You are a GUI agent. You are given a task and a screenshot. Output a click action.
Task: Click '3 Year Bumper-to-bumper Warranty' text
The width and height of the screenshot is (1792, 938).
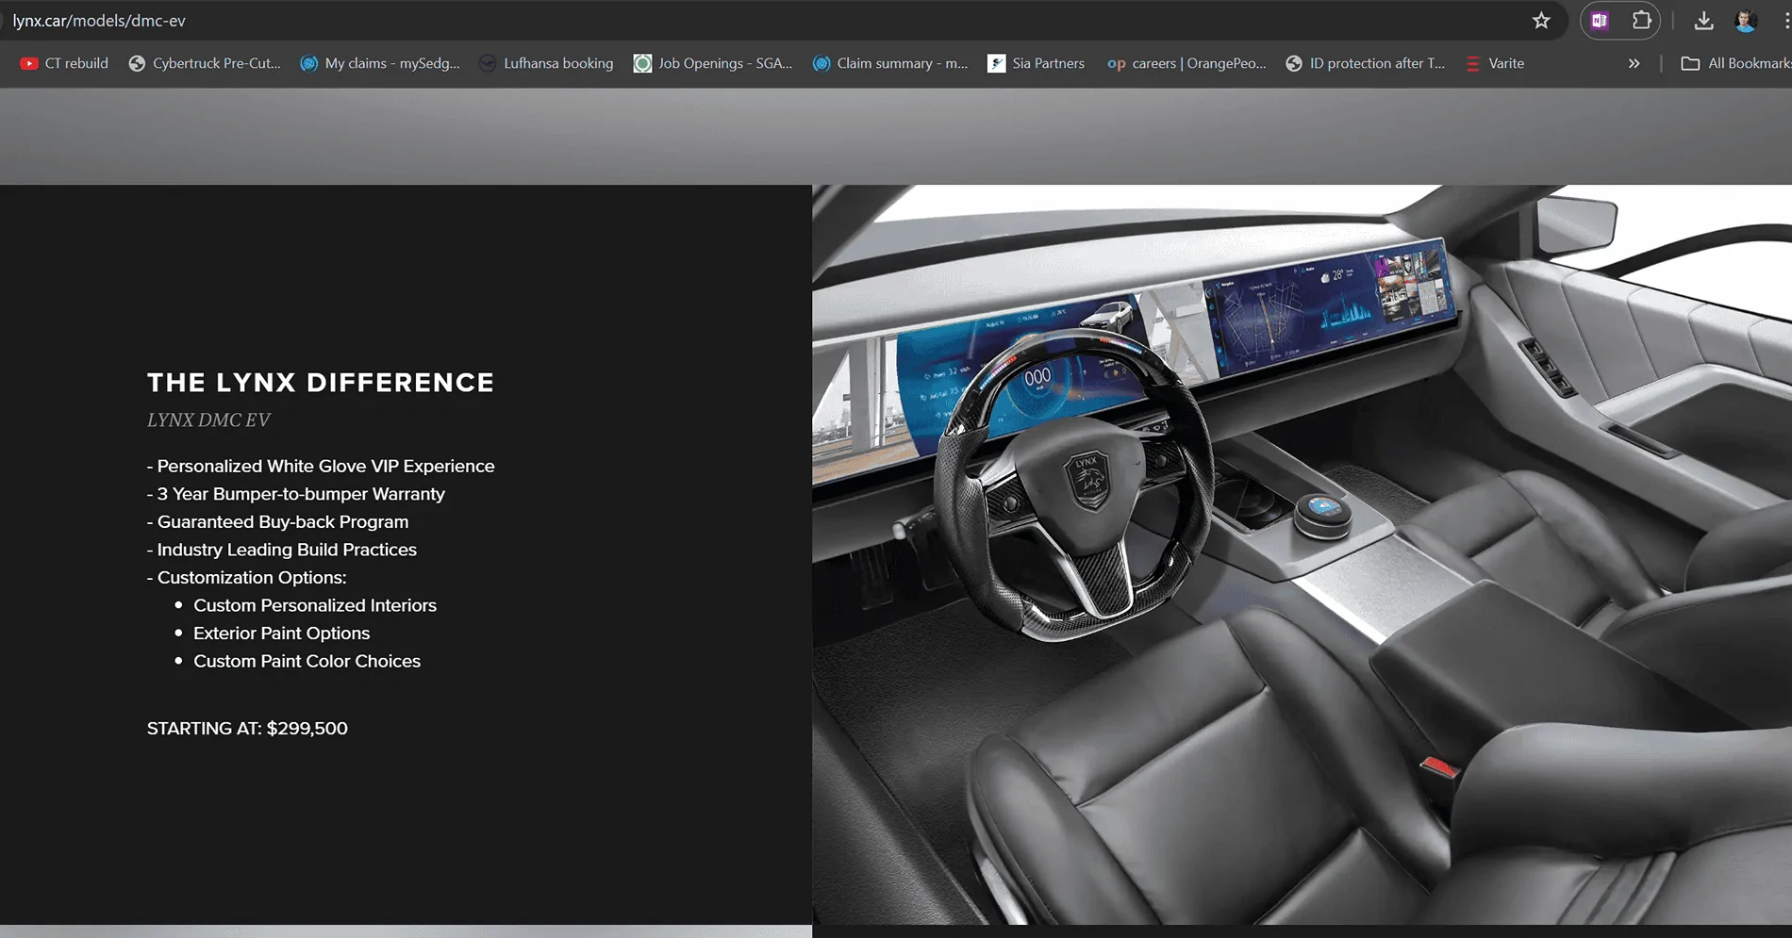click(301, 494)
